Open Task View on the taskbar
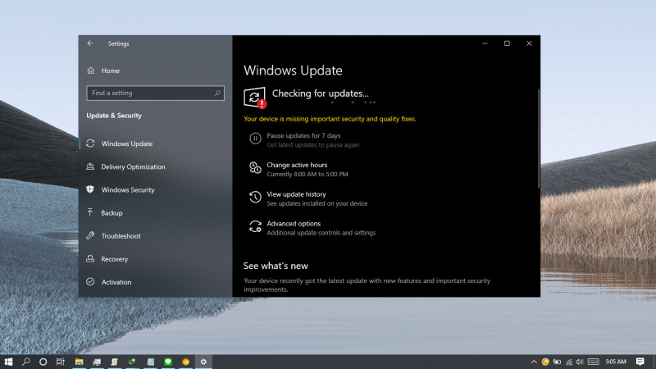The height and width of the screenshot is (369, 656). 61,362
